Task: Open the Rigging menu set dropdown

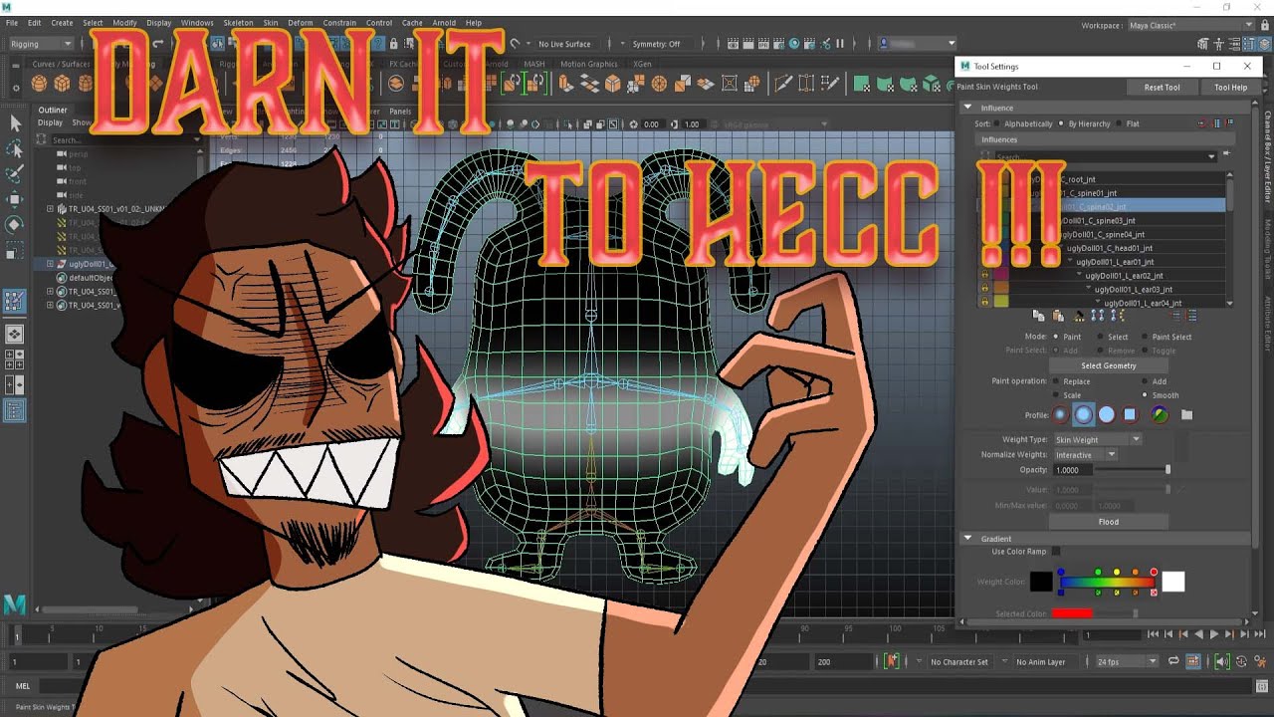Action: pos(40,44)
